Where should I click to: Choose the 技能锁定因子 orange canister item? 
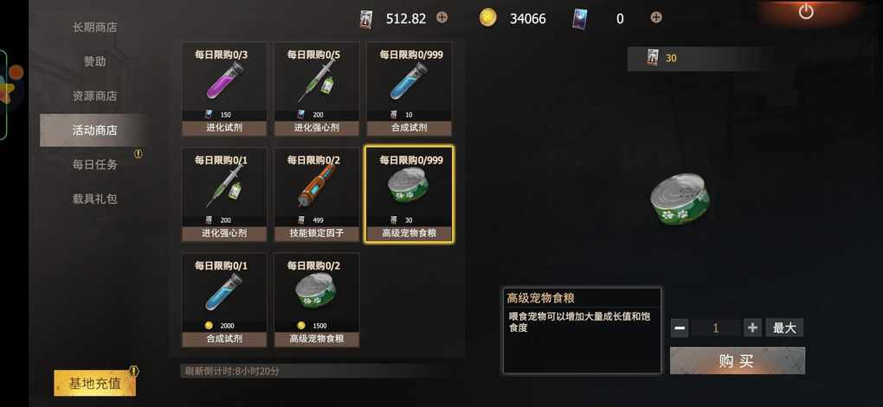[x=317, y=194]
